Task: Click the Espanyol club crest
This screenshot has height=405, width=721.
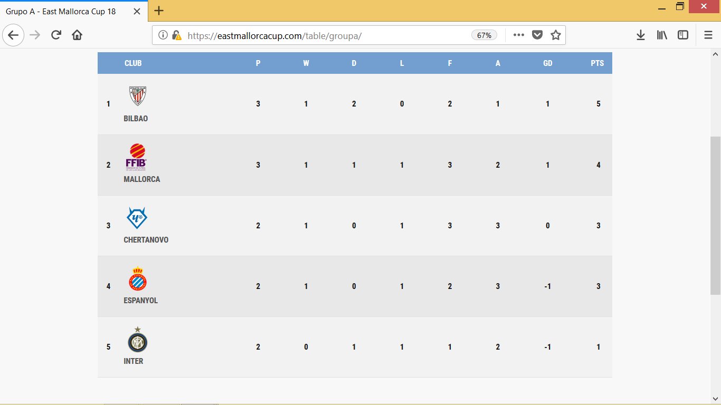Action: click(138, 279)
